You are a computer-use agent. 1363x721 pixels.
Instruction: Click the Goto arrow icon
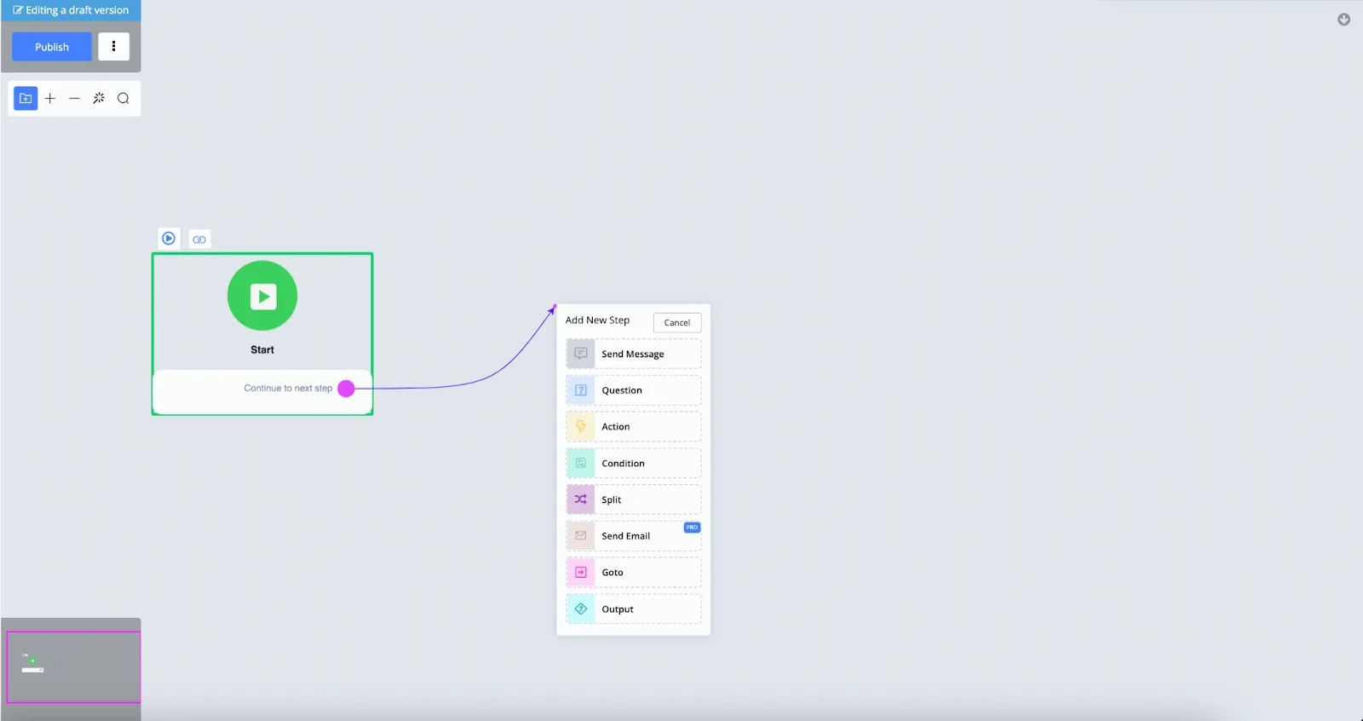[581, 573]
